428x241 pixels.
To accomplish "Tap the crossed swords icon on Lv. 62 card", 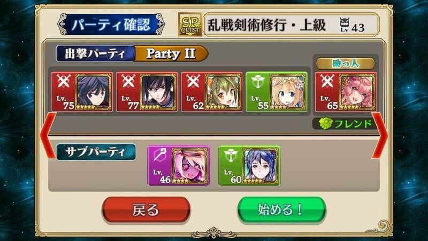I will [193, 81].
